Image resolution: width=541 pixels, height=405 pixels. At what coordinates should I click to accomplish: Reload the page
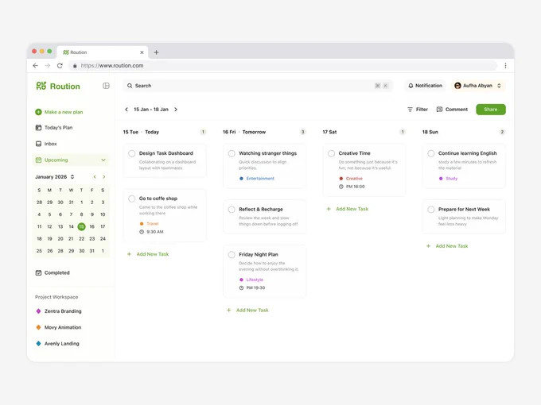[60, 65]
